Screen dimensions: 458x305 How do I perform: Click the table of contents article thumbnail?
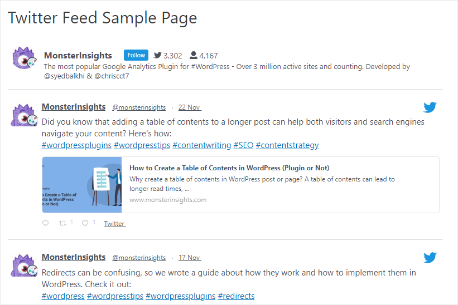tap(82, 185)
